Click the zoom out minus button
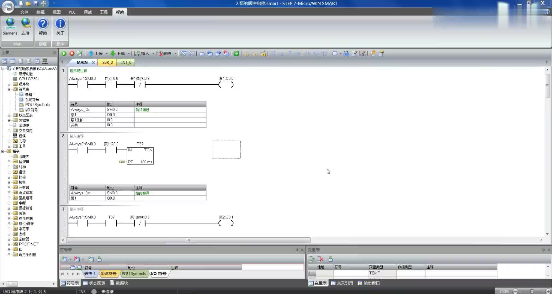Image resolution: width=552 pixels, height=294 pixels. pyautogui.click(x=515, y=292)
